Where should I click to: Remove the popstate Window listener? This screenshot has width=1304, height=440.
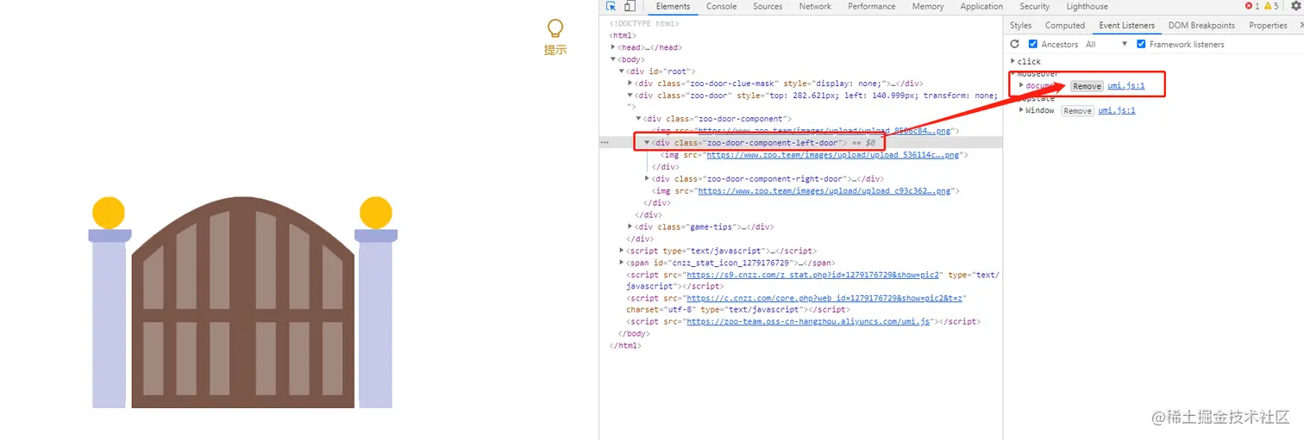[1077, 111]
